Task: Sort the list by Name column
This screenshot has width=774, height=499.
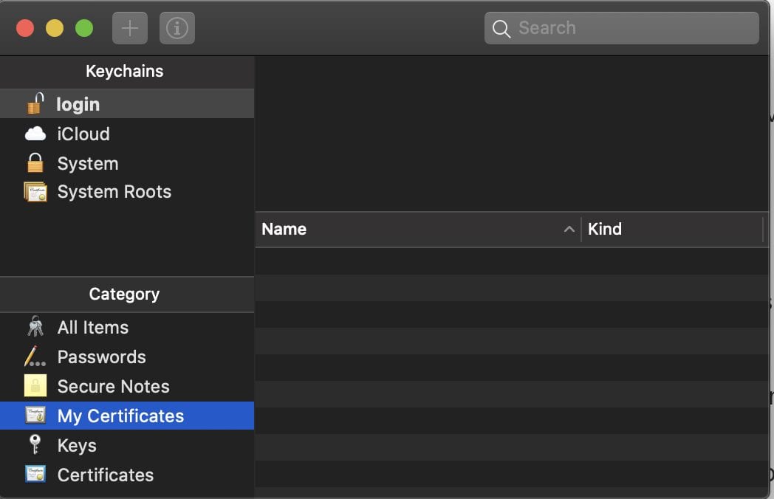Action: coord(406,230)
